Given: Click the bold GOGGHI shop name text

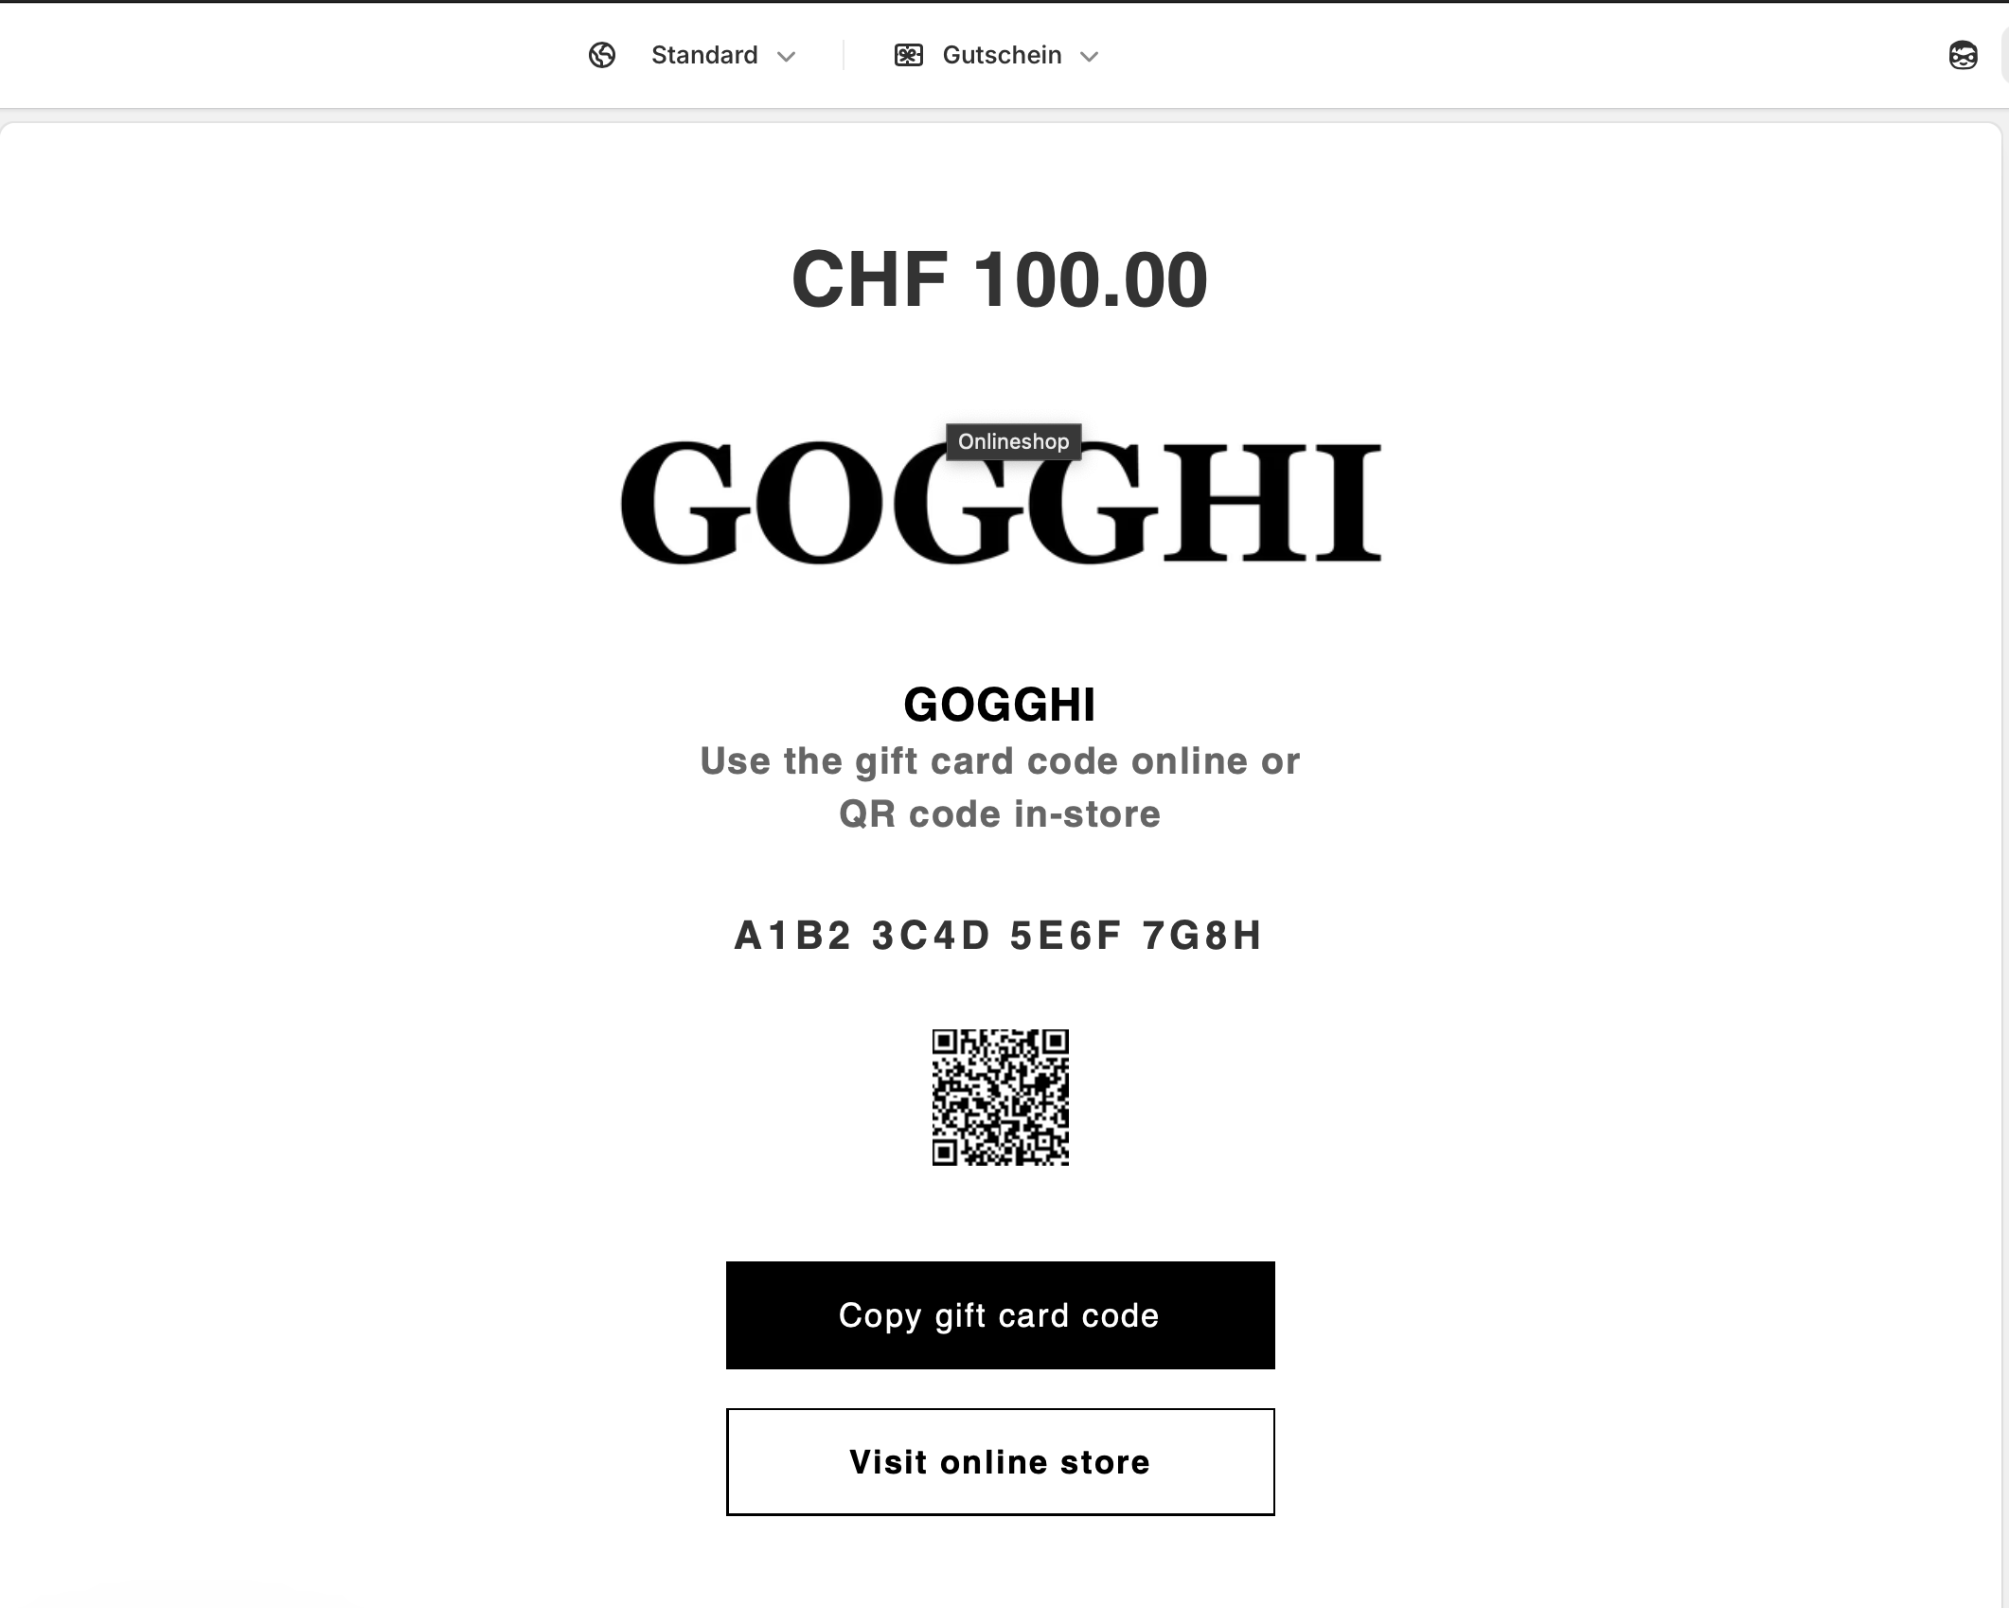Looking at the screenshot, I should [1000, 705].
